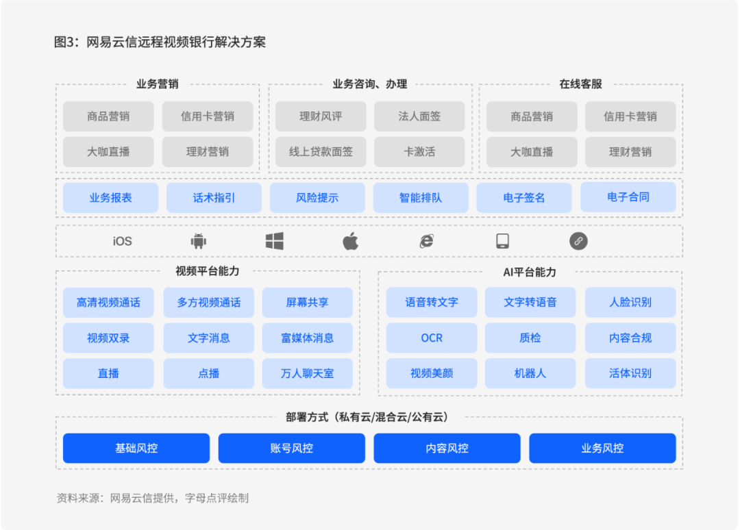This screenshot has height=530, width=740.
Task: Click the Apple logo platform icon
Action: (x=350, y=242)
